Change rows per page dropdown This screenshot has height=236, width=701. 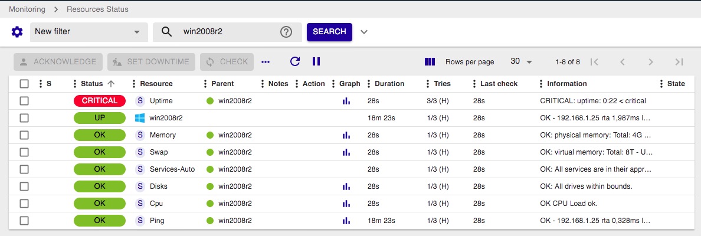[x=521, y=61]
